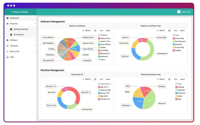Toggle the Software legend checkbox
This screenshot has width=200, height=125.
(x=99, y=35)
